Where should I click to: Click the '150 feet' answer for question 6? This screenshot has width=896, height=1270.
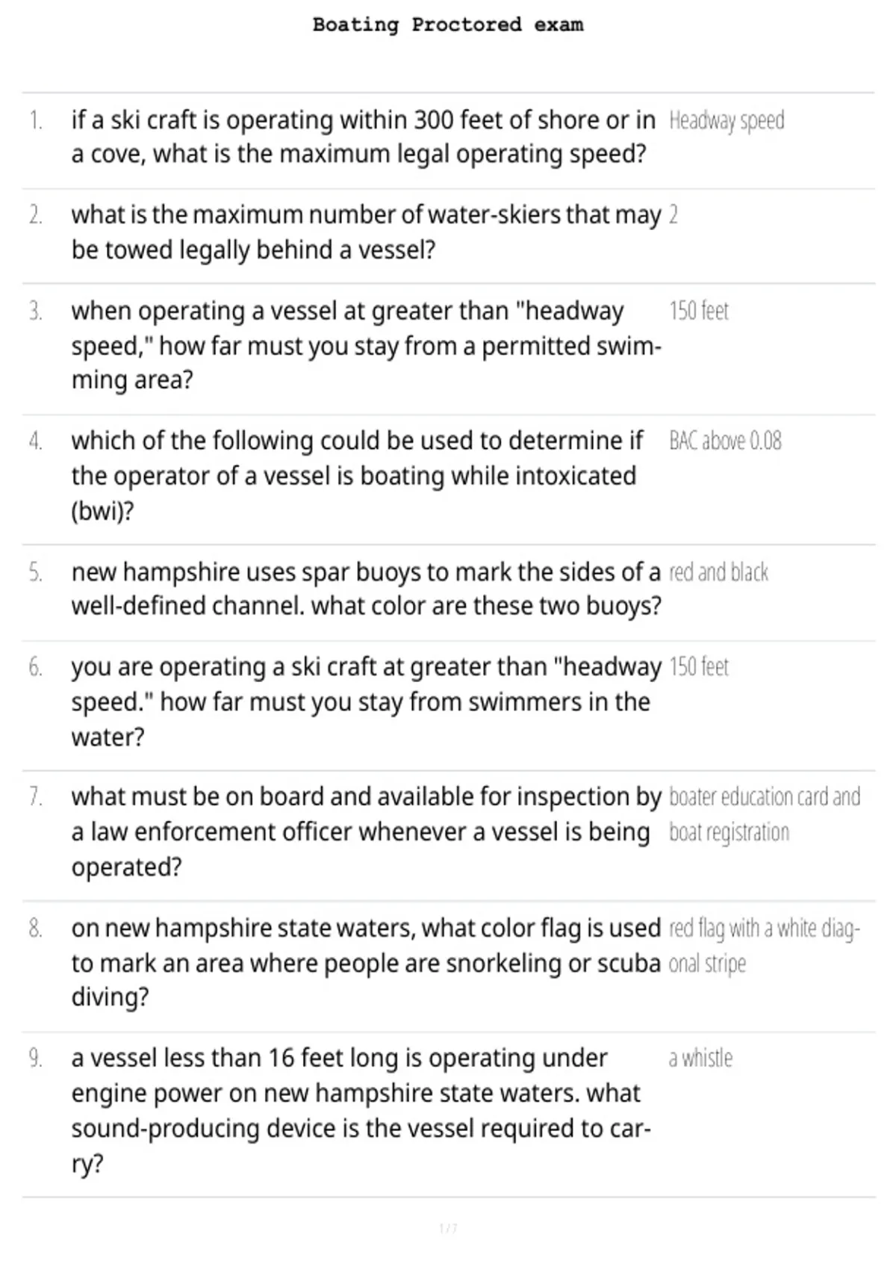[x=699, y=666]
